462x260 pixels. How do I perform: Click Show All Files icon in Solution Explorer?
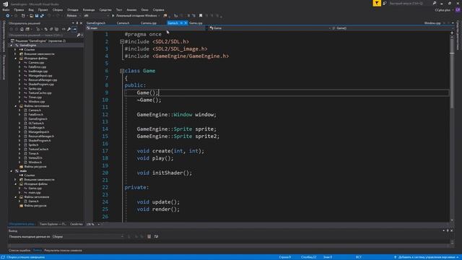(x=56, y=29)
